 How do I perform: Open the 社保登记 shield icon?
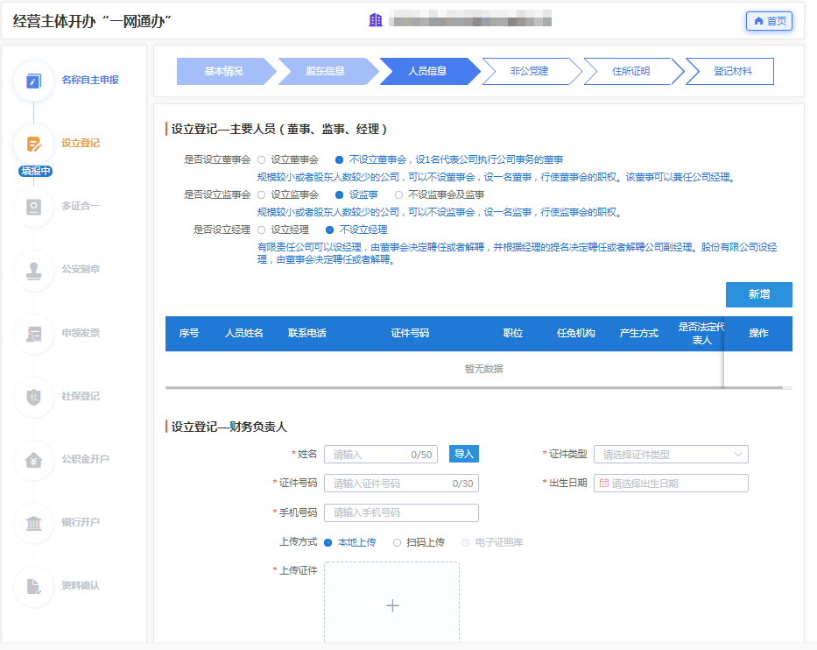pos(34,397)
